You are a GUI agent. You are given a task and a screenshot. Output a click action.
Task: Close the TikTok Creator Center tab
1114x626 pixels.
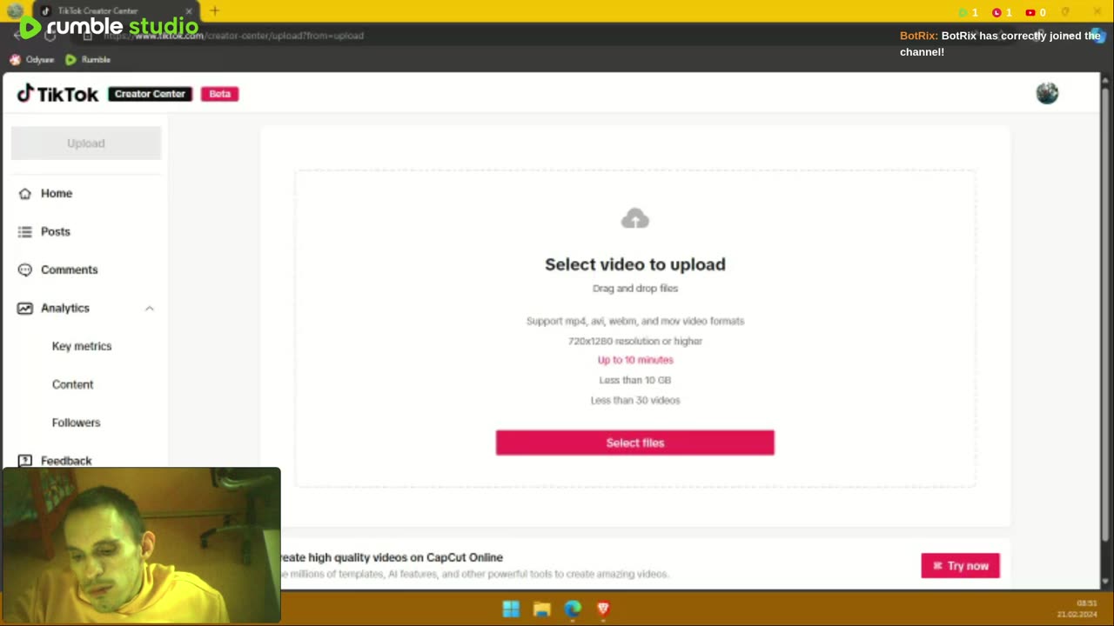[x=189, y=10]
